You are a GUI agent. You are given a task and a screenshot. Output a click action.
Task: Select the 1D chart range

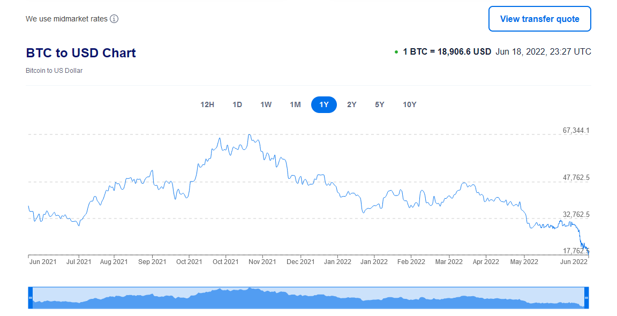click(237, 104)
